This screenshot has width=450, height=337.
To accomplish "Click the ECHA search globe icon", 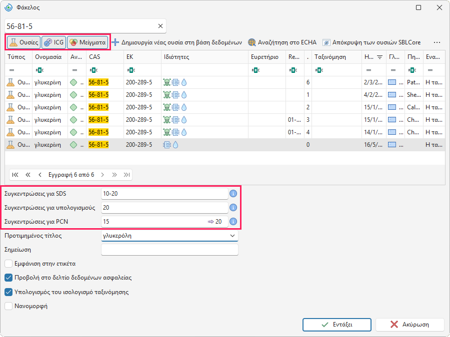I will pyautogui.click(x=251, y=42).
